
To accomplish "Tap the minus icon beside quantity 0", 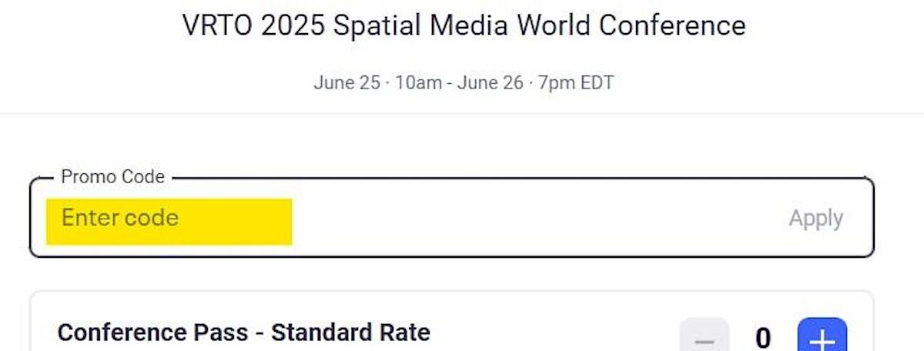I will (x=704, y=337).
